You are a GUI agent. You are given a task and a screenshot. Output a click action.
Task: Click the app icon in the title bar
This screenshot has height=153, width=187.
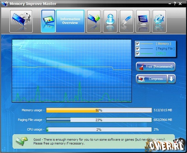[x=5, y=4]
